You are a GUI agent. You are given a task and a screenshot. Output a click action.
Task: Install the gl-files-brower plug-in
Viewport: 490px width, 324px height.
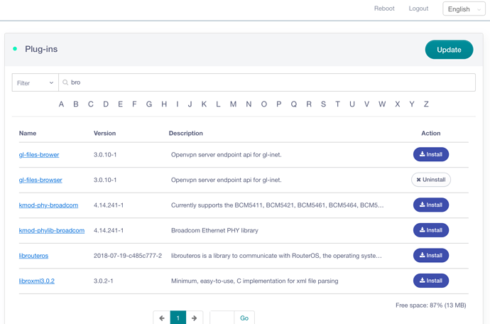(x=431, y=154)
